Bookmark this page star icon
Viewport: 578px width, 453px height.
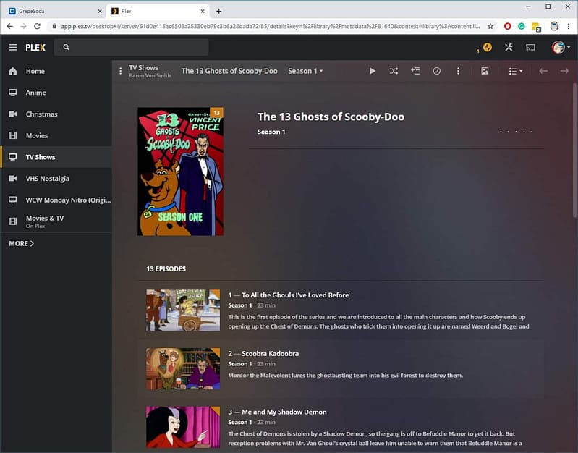pos(490,26)
